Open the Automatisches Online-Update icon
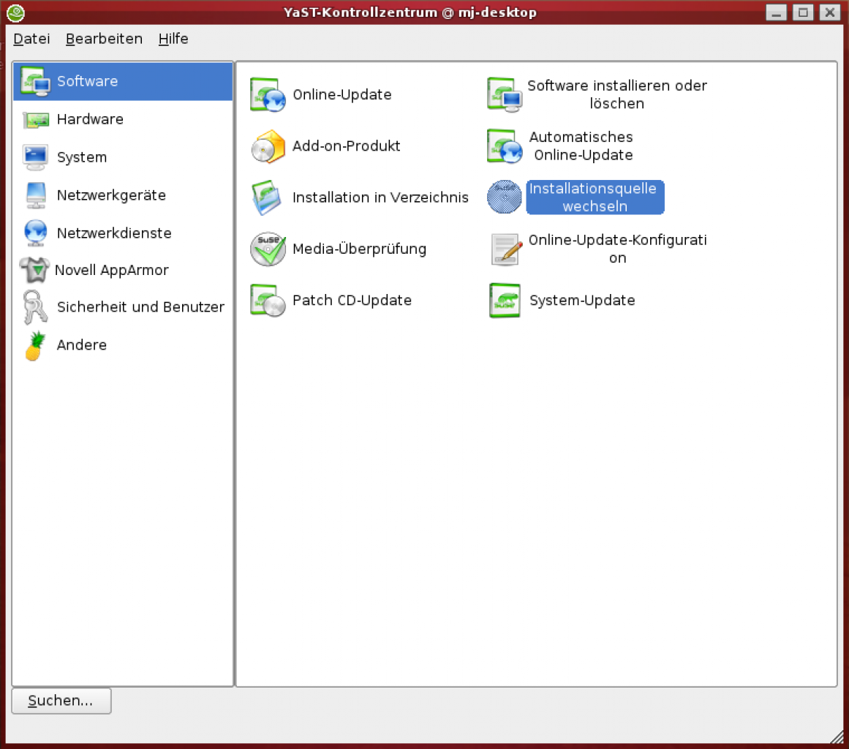Screen dimensions: 849x749 (x=504, y=146)
